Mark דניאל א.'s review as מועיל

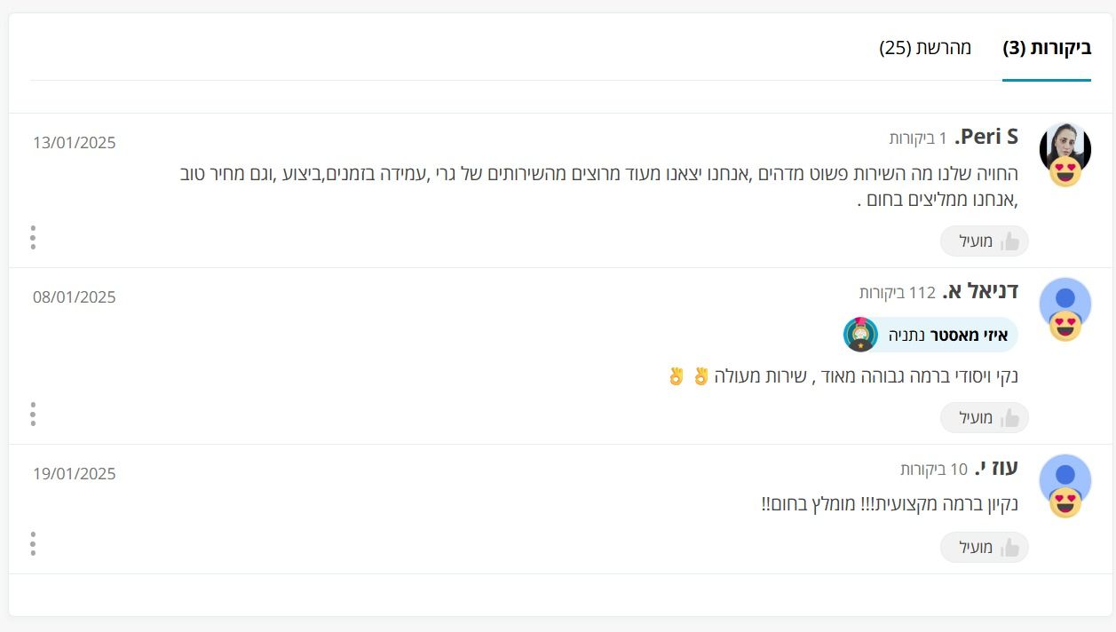(985, 417)
